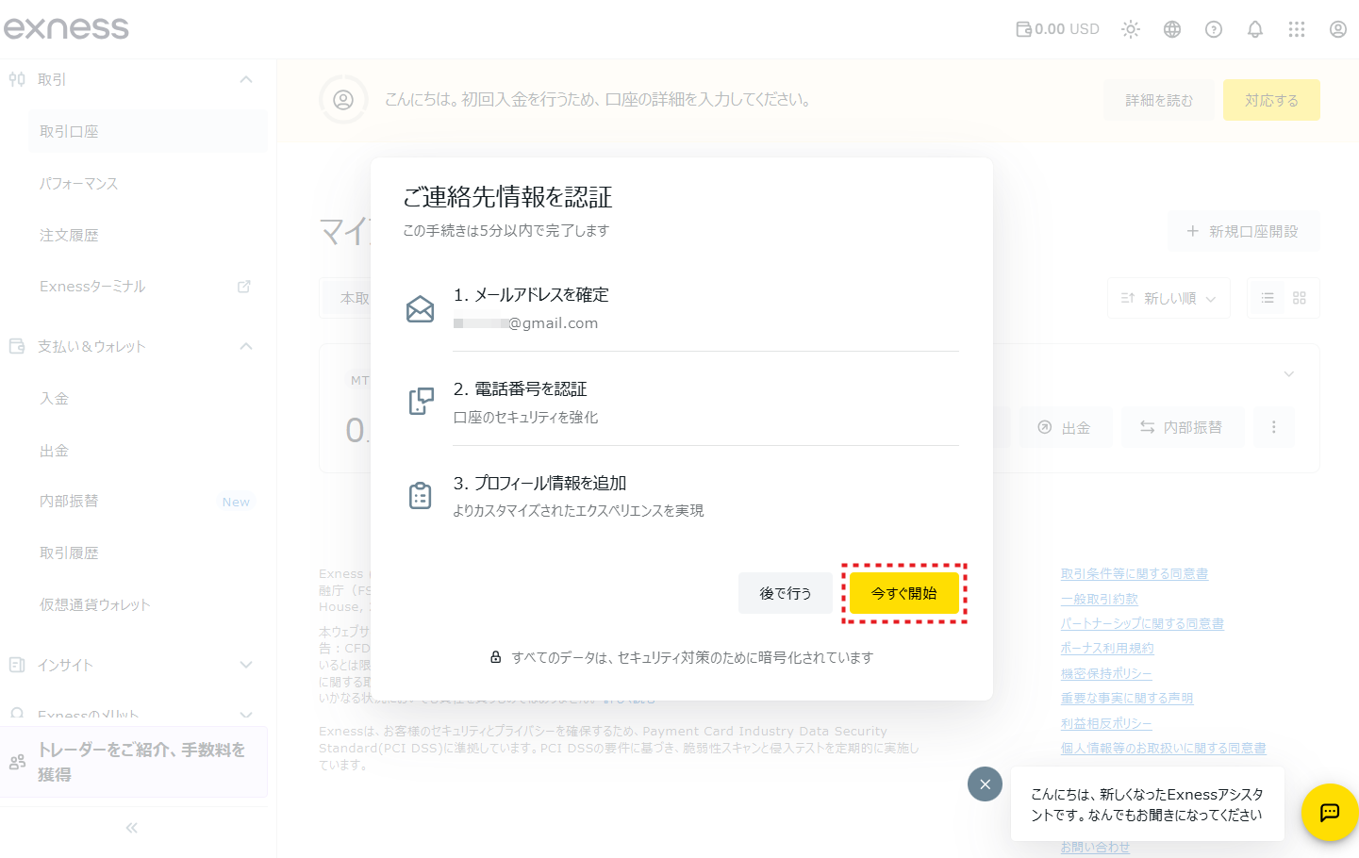This screenshot has width=1359, height=858.
Task: Toggle the light/dark theme sun icon
Action: coord(1131,29)
